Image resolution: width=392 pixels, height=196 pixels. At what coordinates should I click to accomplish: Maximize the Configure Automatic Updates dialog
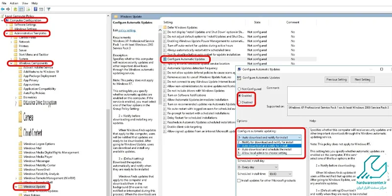coord(382,69)
